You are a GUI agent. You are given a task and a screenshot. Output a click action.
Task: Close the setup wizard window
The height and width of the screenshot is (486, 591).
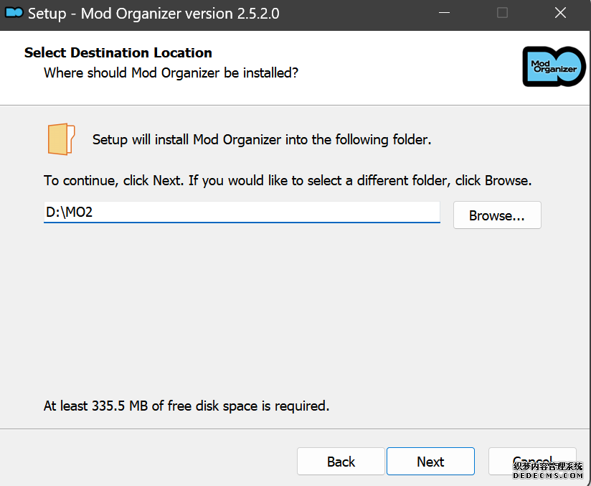(560, 13)
